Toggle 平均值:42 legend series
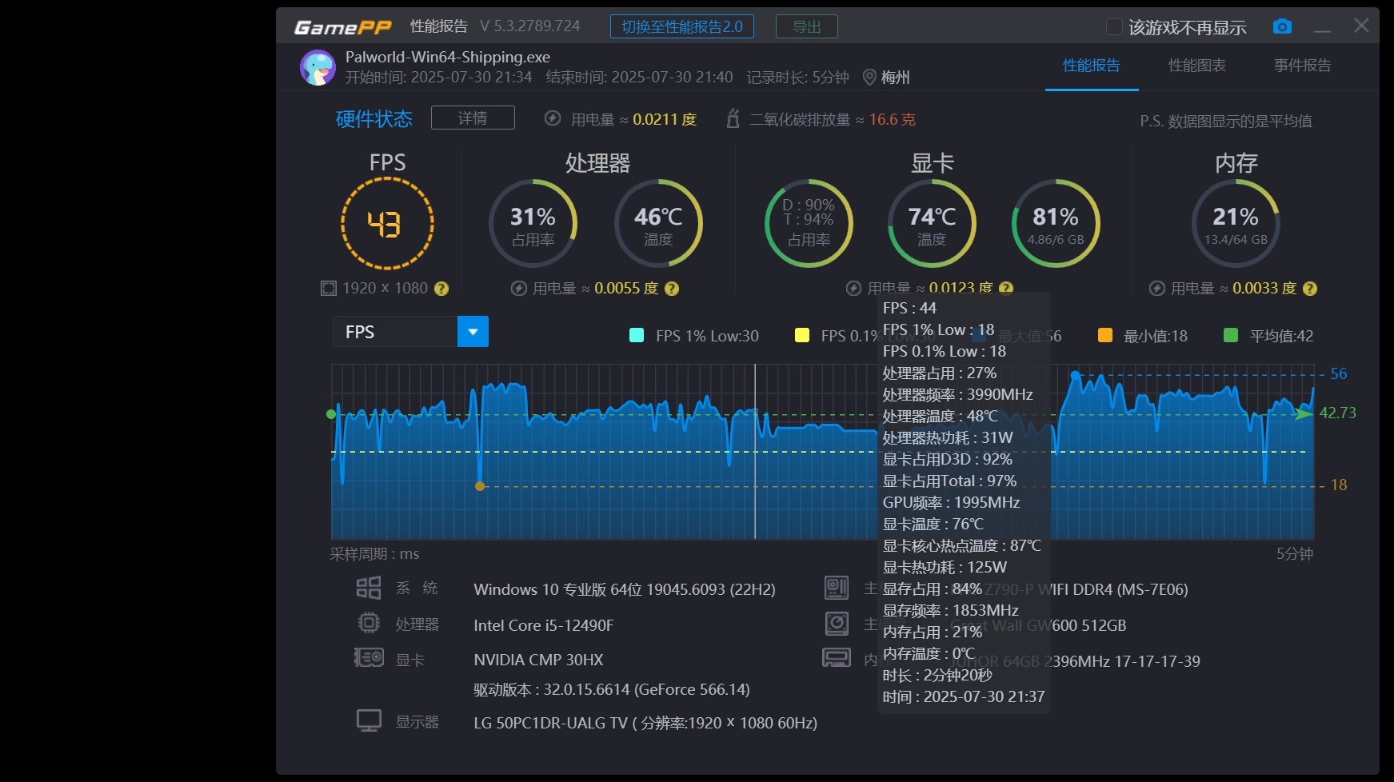Screen dimensions: 1394x782 [1268, 336]
